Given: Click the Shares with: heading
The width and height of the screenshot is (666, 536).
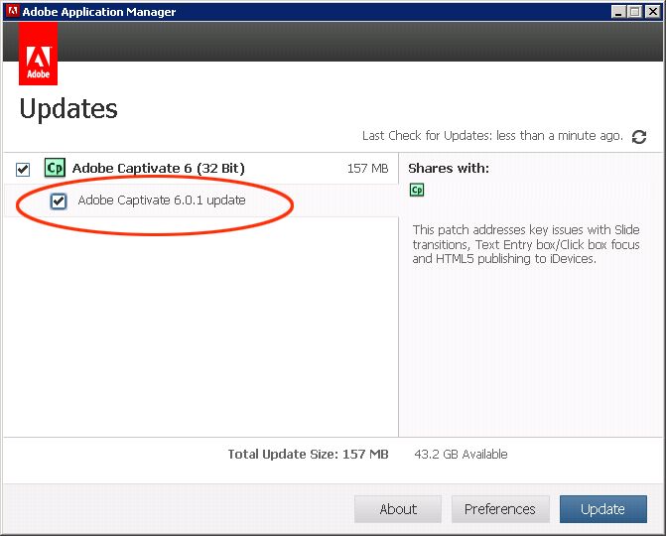Looking at the screenshot, I should click(x=449, y=168).
